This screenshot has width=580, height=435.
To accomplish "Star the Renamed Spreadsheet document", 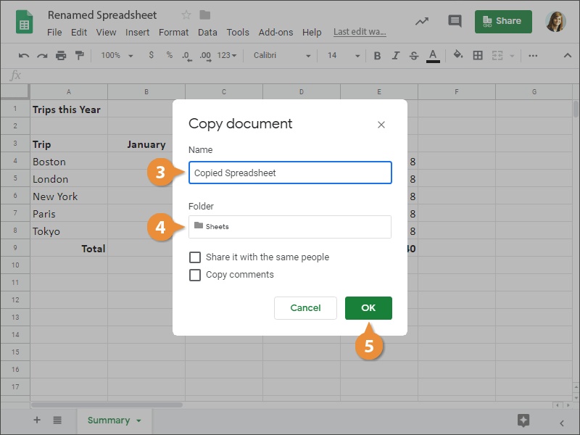I will click(x=186, y=15).
